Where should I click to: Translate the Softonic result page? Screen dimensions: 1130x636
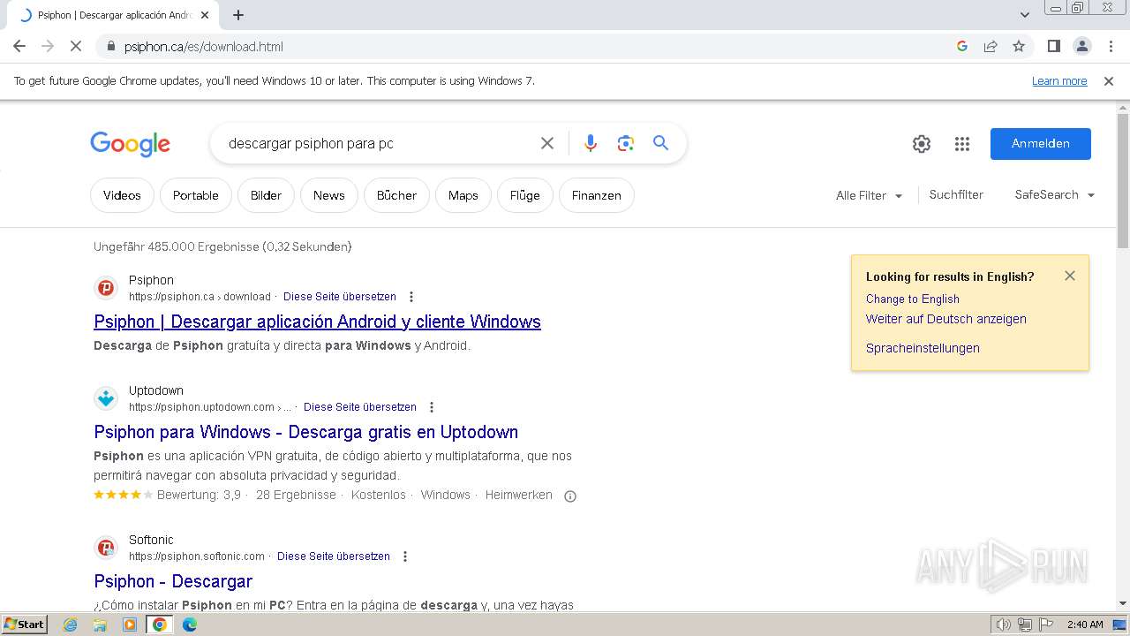tap(334, 556)
